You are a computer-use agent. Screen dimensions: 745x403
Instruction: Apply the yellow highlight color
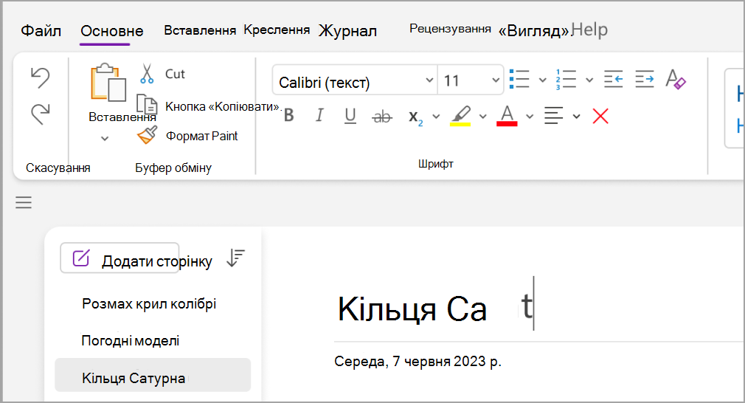point(460,117)
